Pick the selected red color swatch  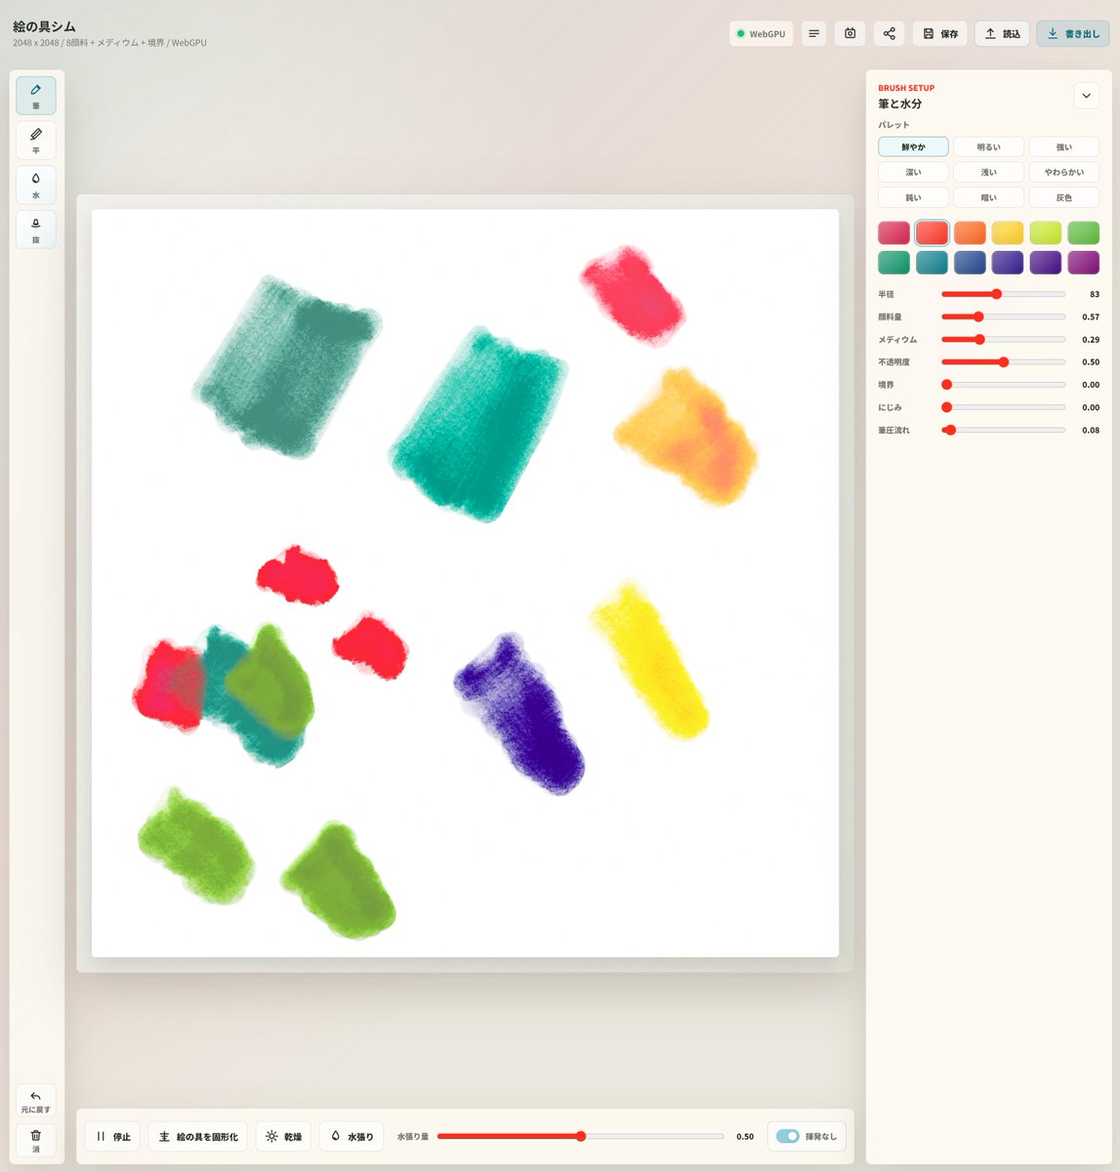(932, 232)
